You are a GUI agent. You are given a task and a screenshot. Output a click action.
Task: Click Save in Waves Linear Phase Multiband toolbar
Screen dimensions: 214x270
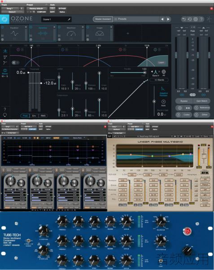tap(205, 136)
